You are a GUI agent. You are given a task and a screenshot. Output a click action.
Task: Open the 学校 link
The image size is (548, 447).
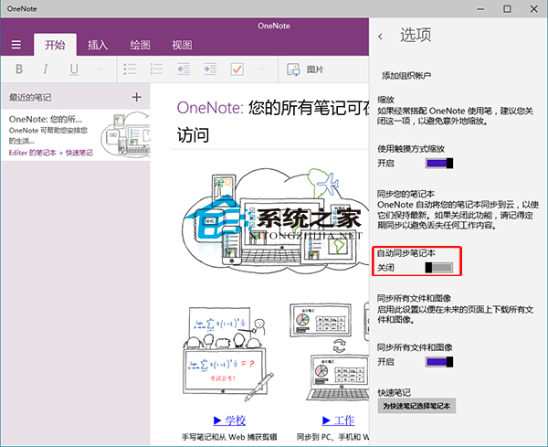(229, 420)
